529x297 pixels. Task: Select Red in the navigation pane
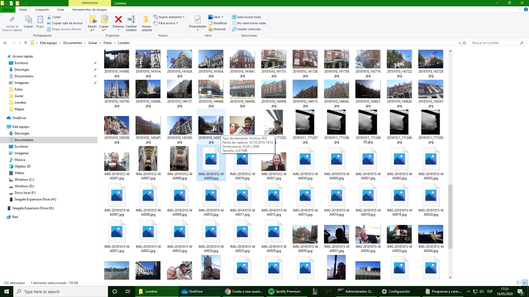[15, 217]
